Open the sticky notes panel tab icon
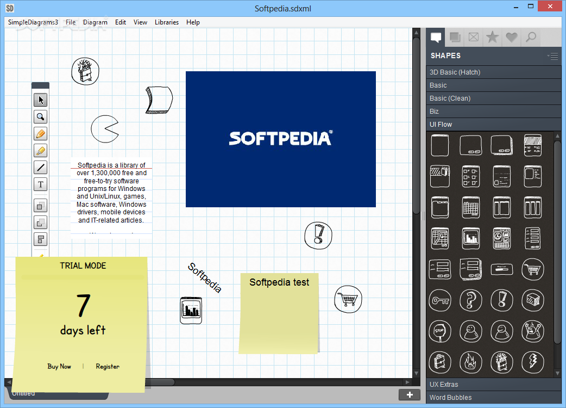Screen dimensions: 566x408 (x=455, y=37)
